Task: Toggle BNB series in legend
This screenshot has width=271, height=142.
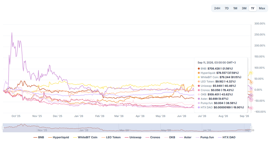Action: [x=39, y=137]
